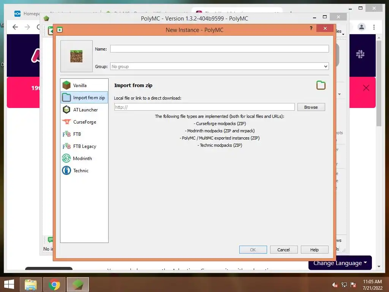Screen dimensions: 389x292
Task: Click the PolyMC window title icon
Action: click(46, 18)
